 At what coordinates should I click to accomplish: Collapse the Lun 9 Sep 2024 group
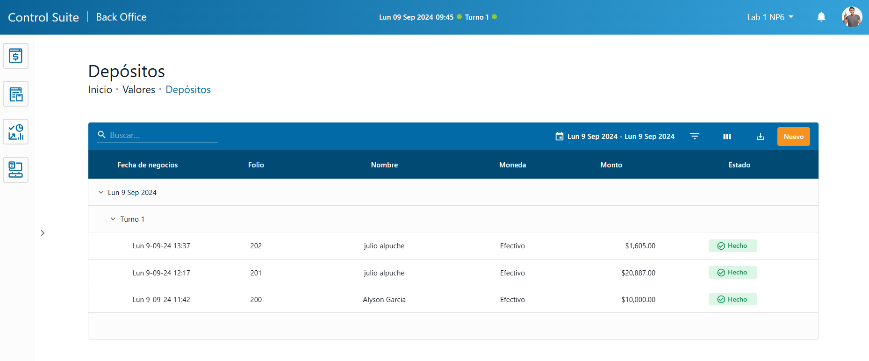click(101, 193)
